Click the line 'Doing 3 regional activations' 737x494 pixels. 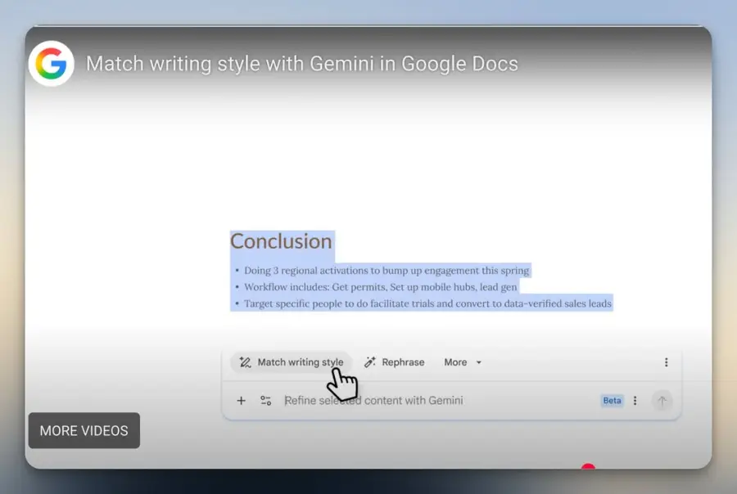click(387, 271)
